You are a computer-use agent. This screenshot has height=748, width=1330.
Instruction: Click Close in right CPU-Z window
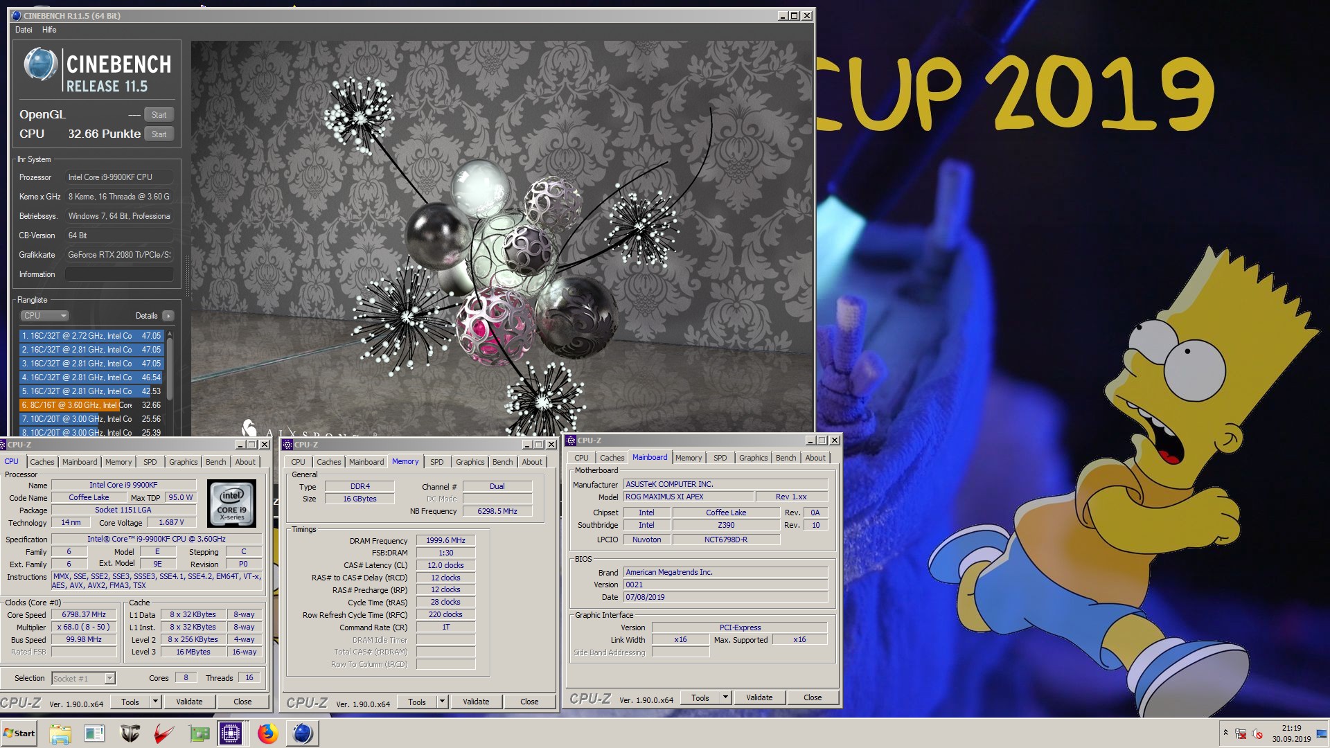click(813, 697)
